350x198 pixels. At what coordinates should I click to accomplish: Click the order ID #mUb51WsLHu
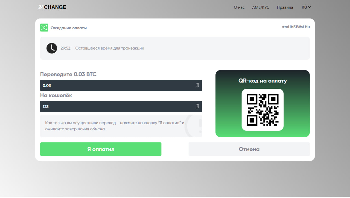point(296,27)
